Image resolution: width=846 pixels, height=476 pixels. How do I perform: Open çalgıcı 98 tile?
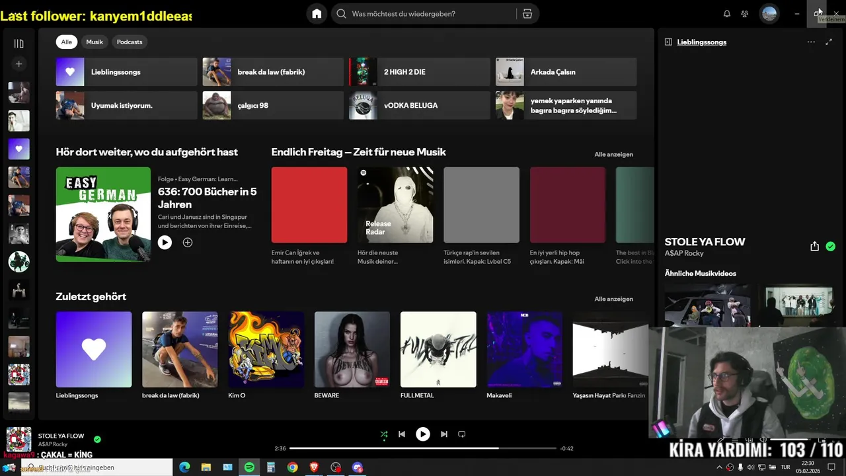(273, 105)
